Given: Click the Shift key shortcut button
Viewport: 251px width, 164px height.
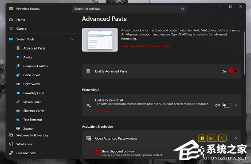Looking at the screenshot, I should [x=212, y=138].
